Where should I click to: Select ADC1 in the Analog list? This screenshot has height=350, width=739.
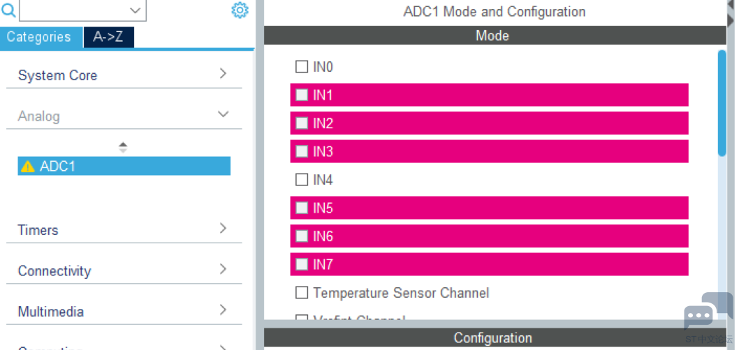coord(124,166)
